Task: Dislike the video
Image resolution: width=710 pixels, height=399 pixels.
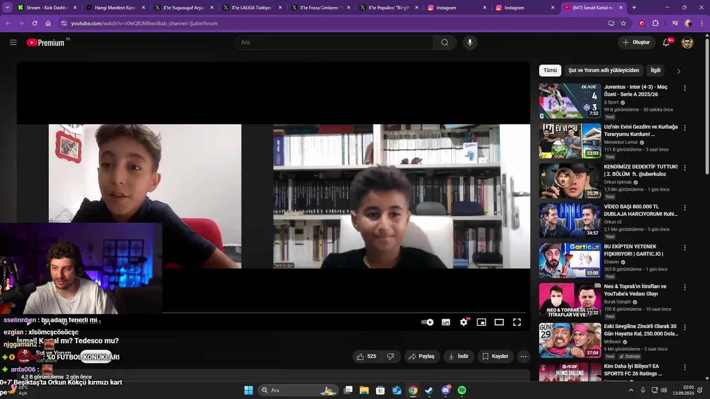Action: [390, 356]
